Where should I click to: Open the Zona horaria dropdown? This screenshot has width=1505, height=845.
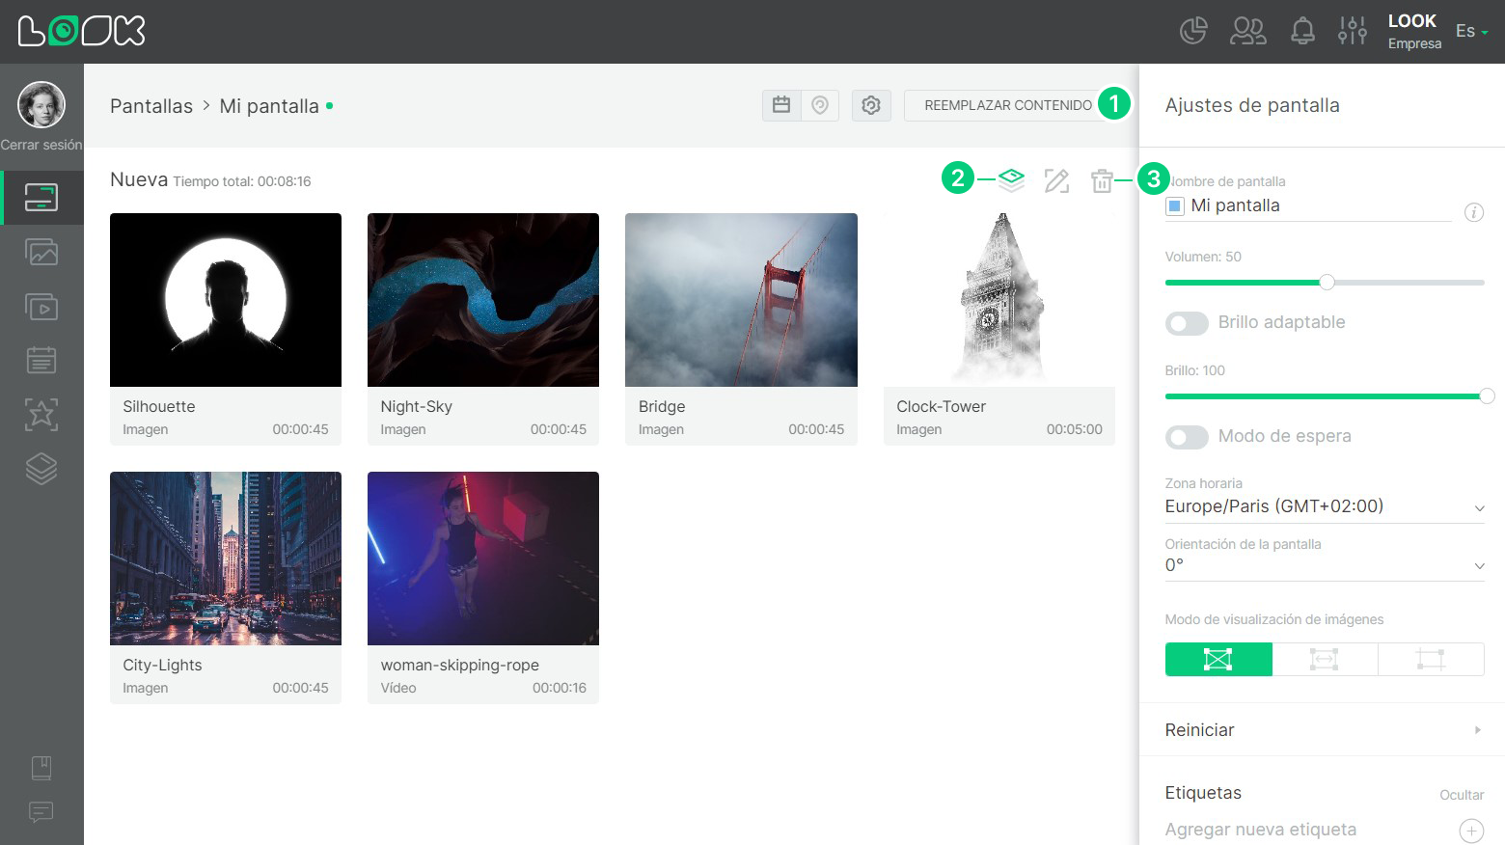point(1325,506)
